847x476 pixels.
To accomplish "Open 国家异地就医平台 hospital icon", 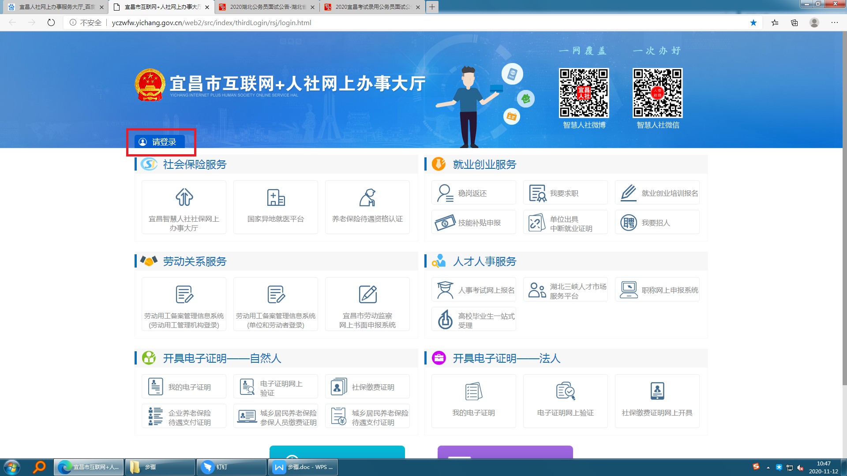I will 276,197.
